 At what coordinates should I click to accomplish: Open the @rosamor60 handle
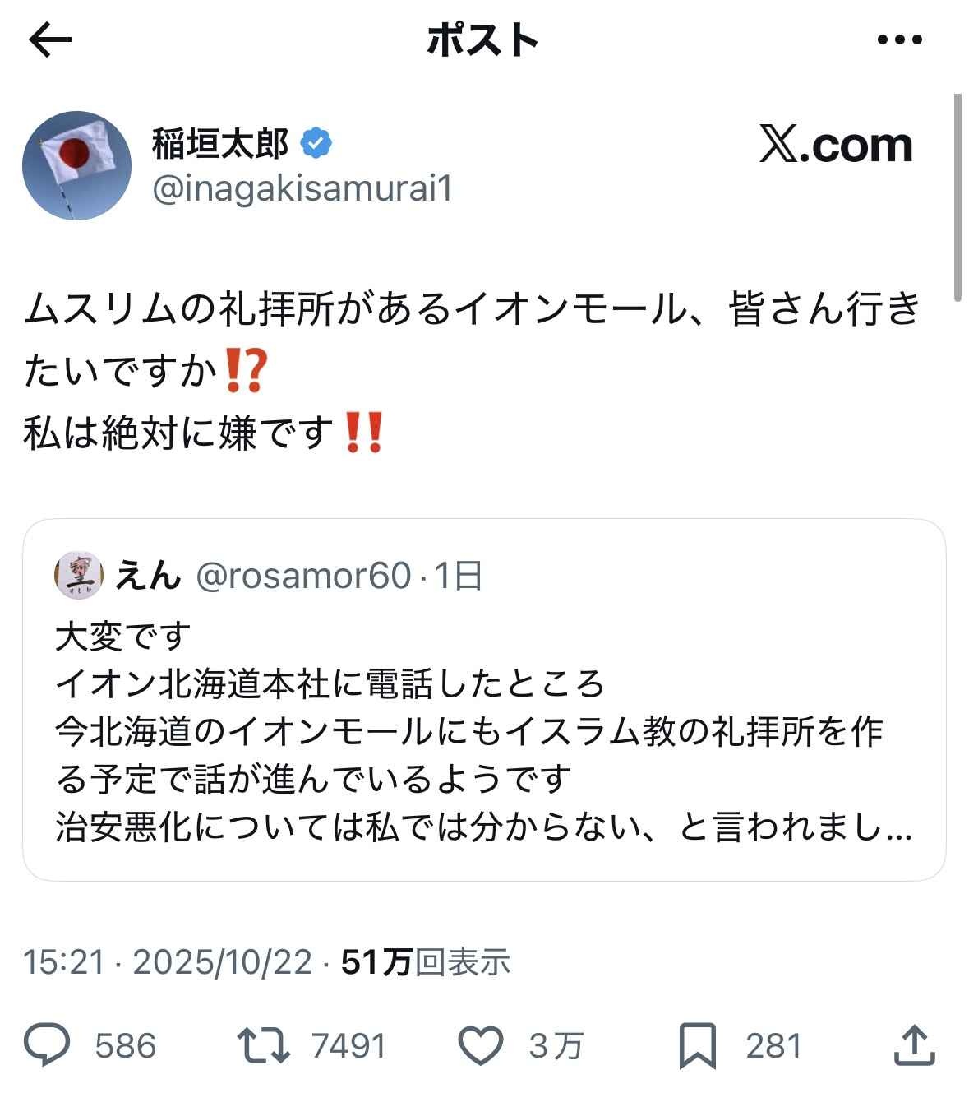(303, 576)
